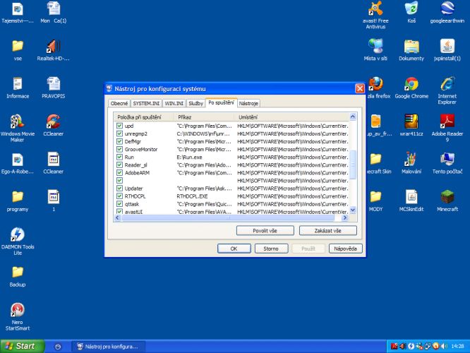Viewport: 470px width, 353px height.
Task: Open help with the Nápověda button
Action: tap(345, 249)
